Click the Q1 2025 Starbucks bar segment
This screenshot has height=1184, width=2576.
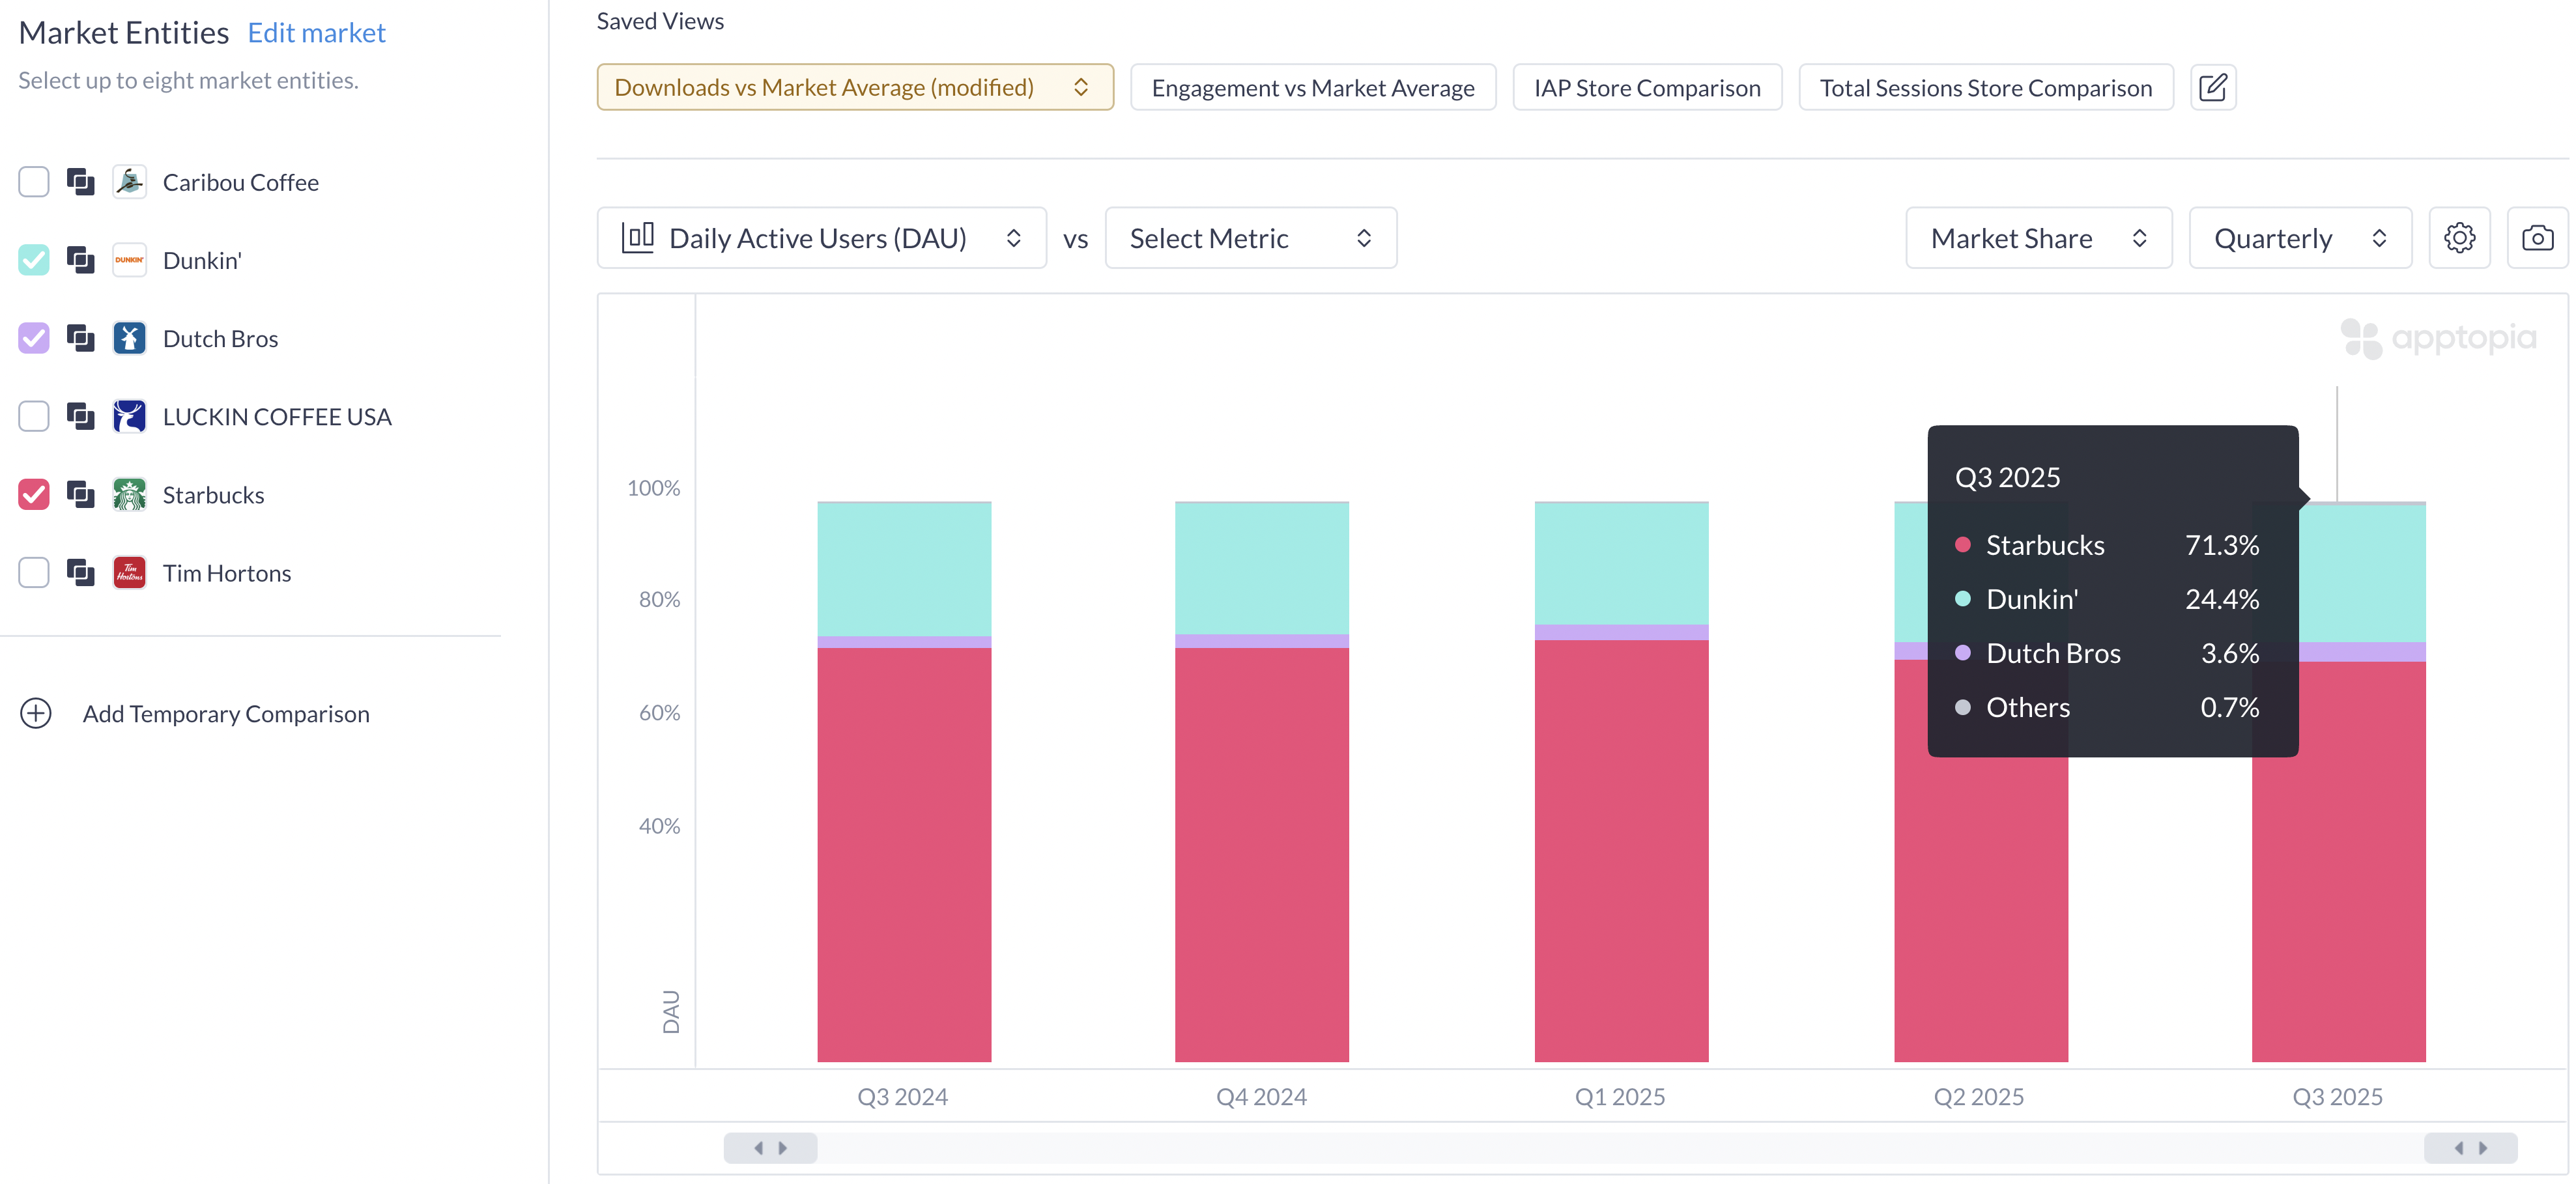[1620, 850]
